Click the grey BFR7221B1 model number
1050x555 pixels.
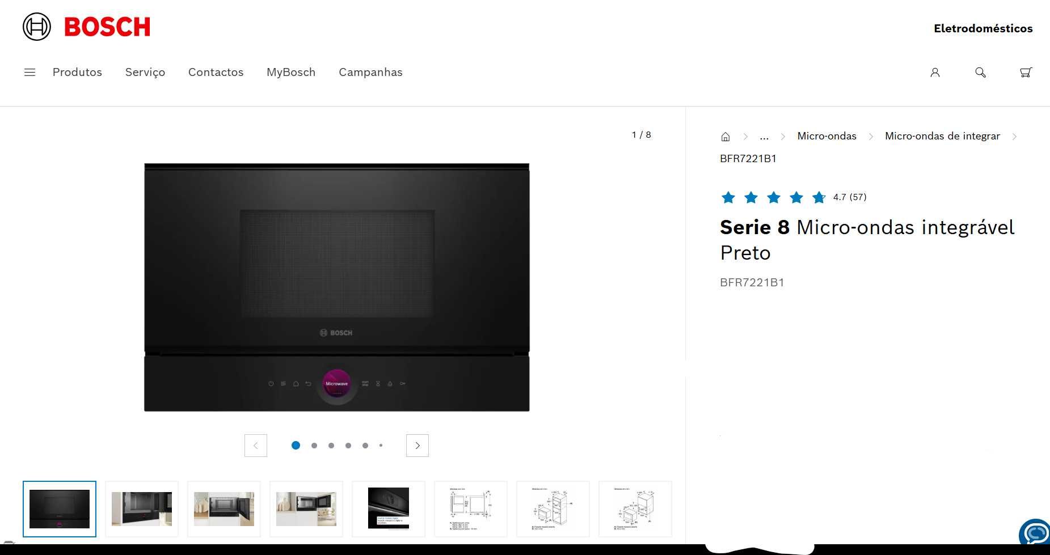click(x=752, y=282)
